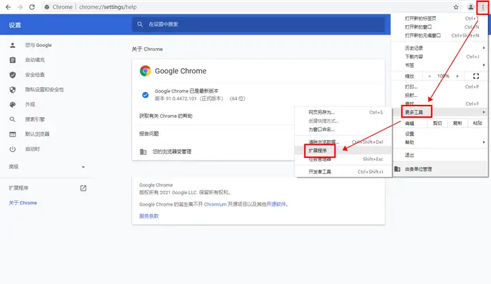Click the browser window icon for 默认浏览器

[x=12, y=134]
